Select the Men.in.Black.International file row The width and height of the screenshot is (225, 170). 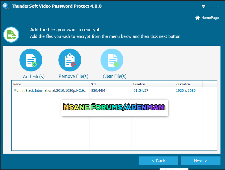pos(114,91)
